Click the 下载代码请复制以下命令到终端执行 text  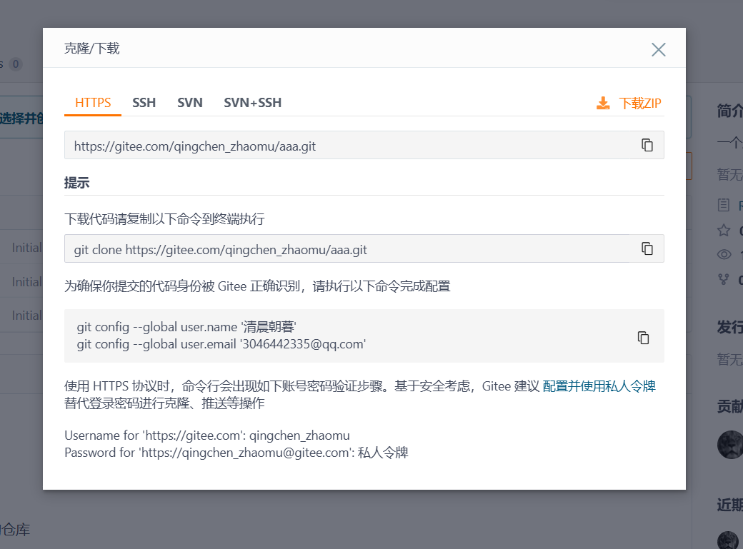point(164,219)
